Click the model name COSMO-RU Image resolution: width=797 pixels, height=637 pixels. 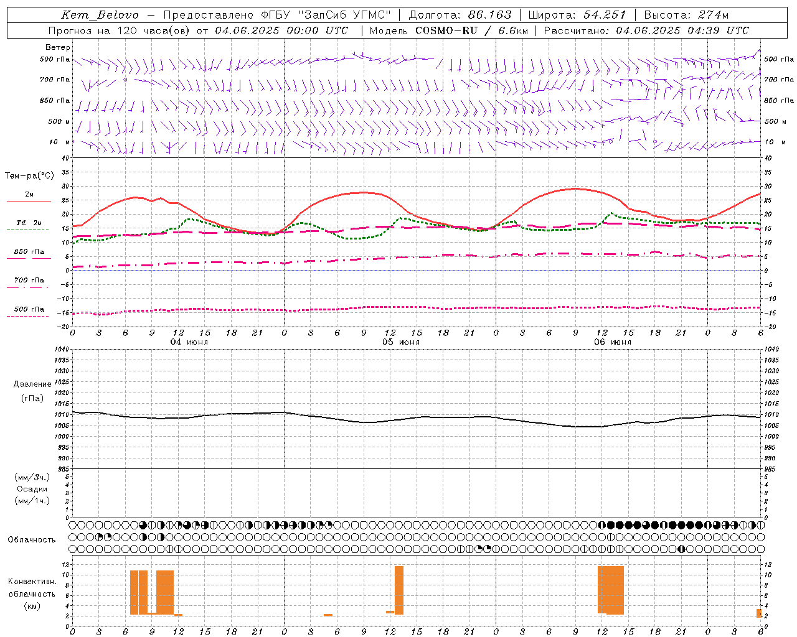click(446, 30)
